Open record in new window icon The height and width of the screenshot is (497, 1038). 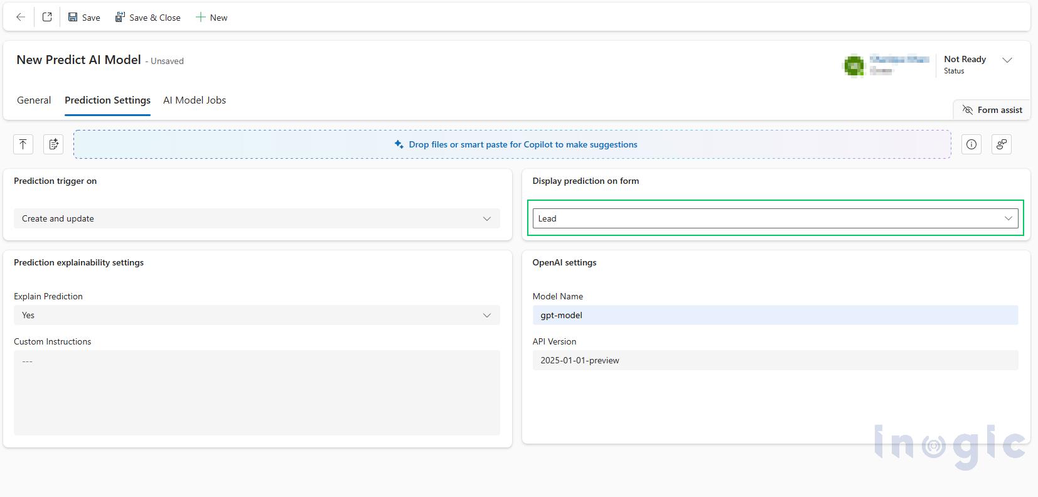pos(47,18)
